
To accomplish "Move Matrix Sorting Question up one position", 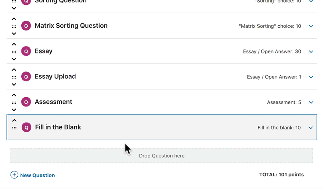I will coord(14,19).
